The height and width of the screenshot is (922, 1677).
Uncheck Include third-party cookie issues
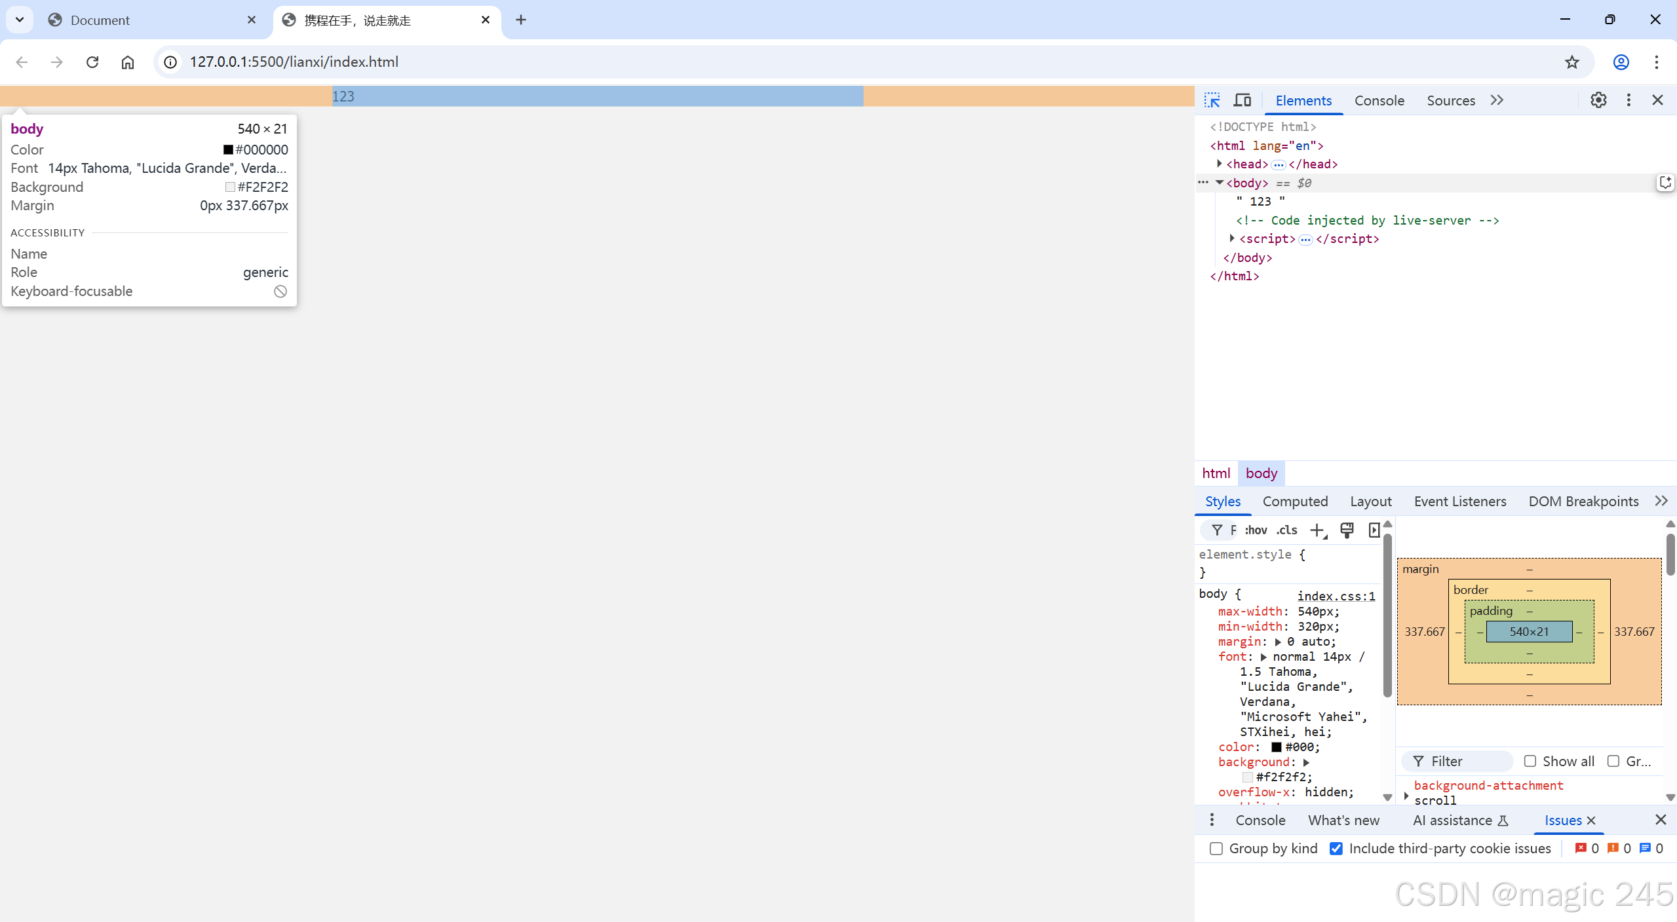tap(1336, 849)
